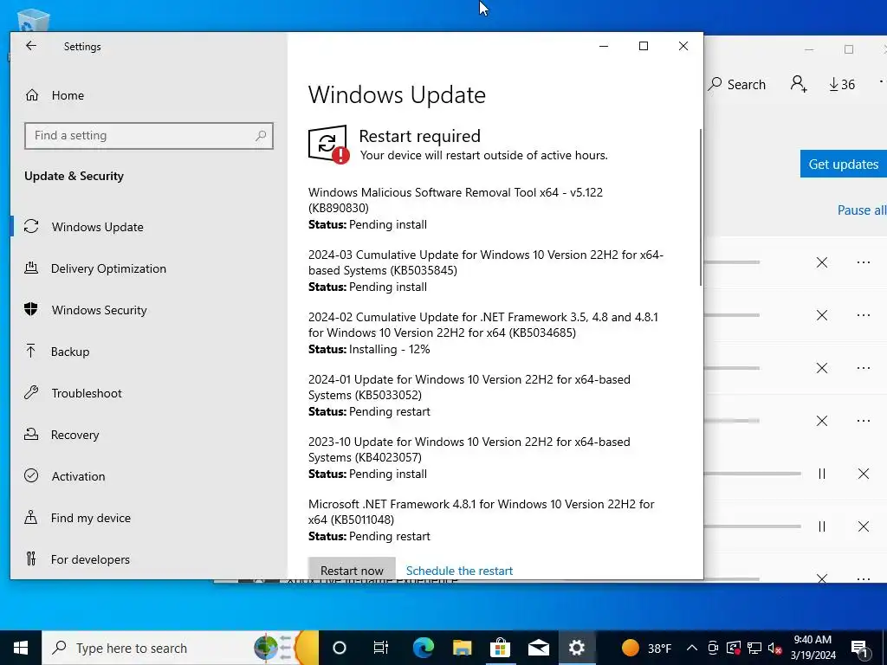The height and width of the screenshot is (665, 887).
Task: Click the Home house icon
Action: 32,95
